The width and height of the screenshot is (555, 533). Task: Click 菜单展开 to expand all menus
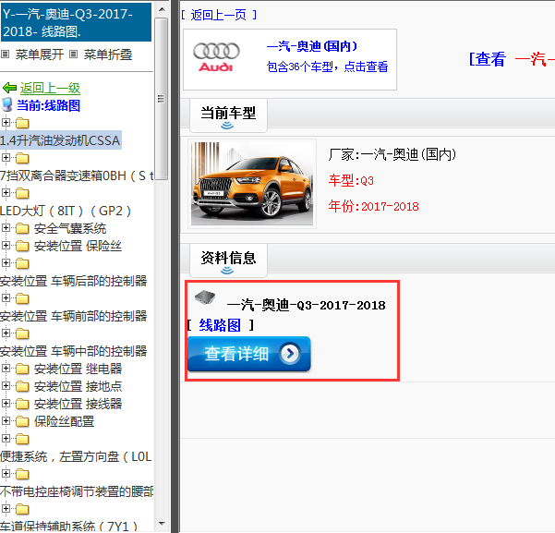pos(40,55)
